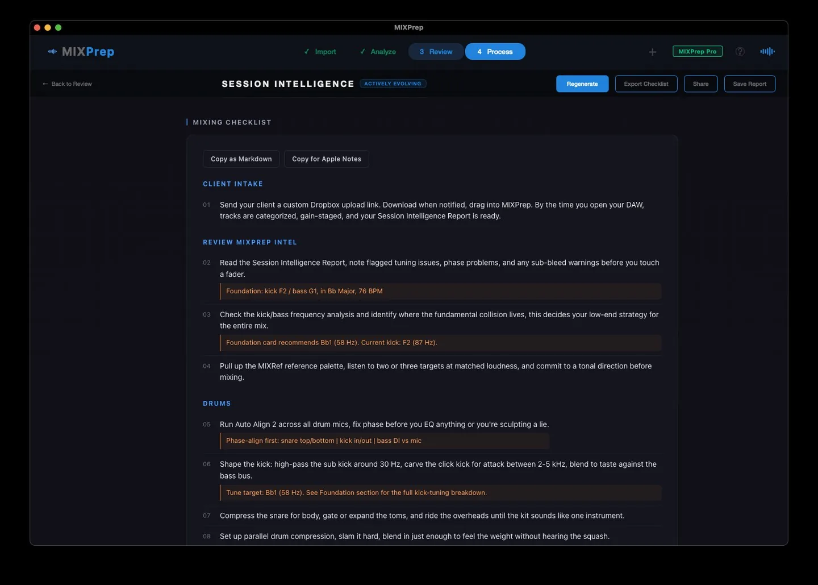Select item 04 about MIXRef reference palette

(432, 372)
